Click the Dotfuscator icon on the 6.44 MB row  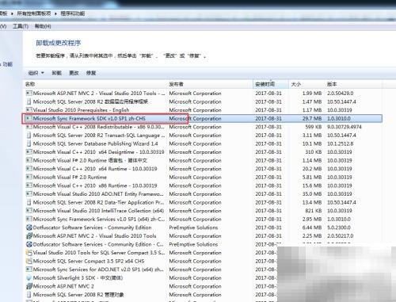click(x=29, y=227)
